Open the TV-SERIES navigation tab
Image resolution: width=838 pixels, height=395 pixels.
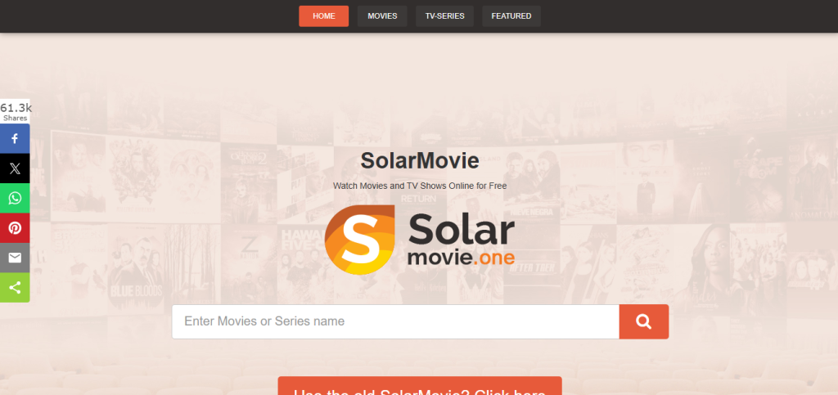pos(444,16)
